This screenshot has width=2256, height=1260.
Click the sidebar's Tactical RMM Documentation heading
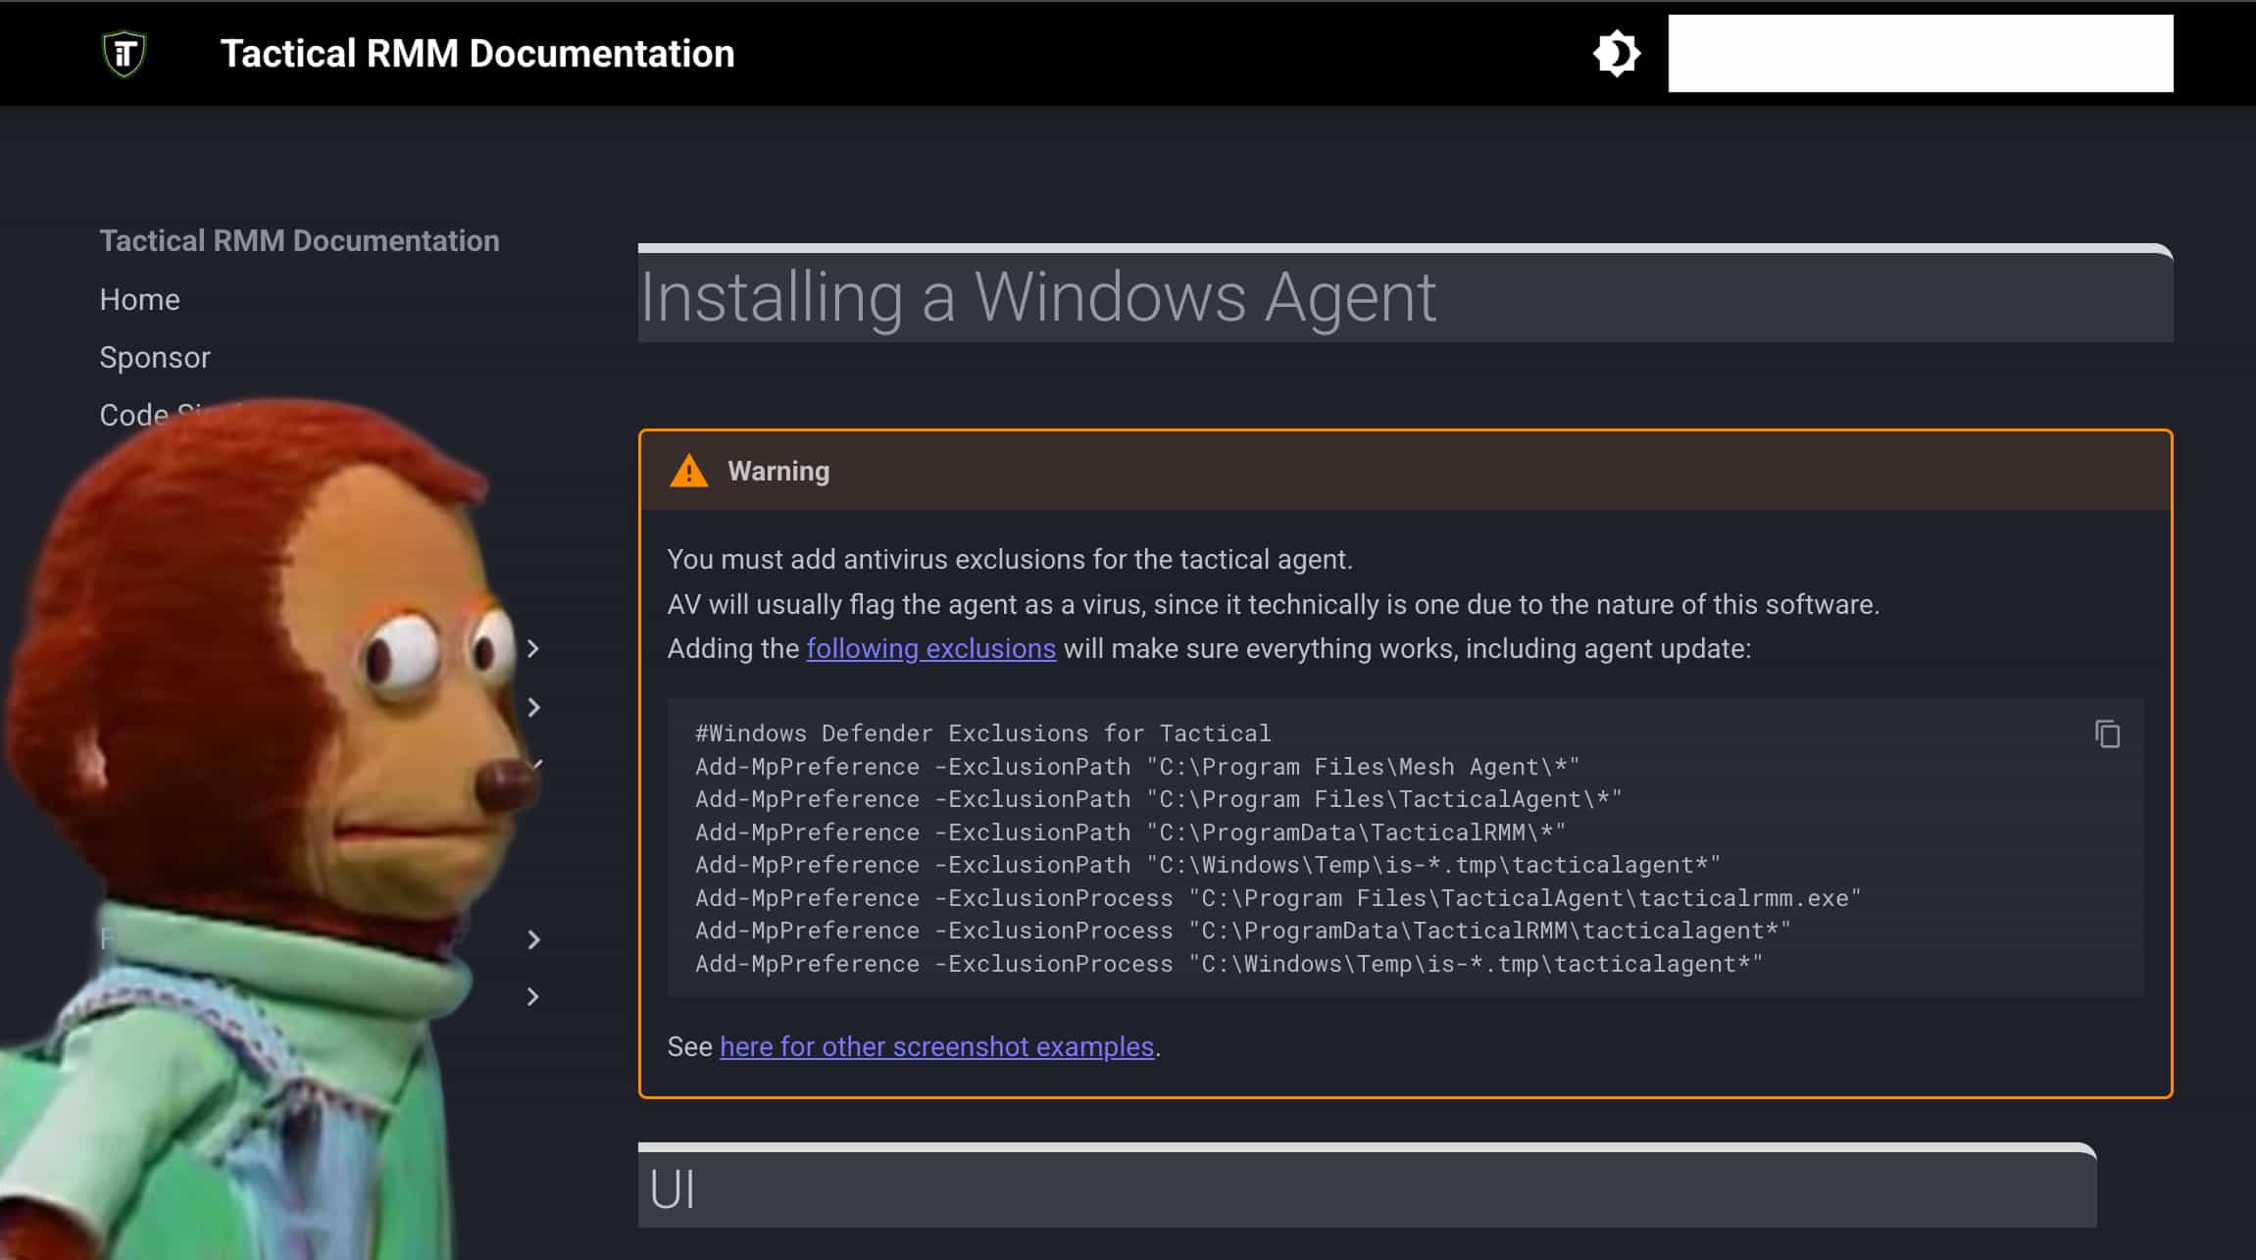coord(299,240)
